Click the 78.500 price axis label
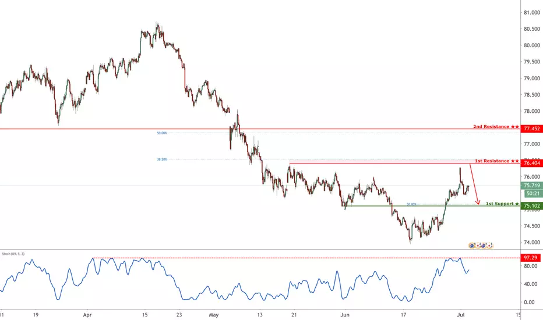543x320 pixels. pyautogui.click(x=531, y=95)
